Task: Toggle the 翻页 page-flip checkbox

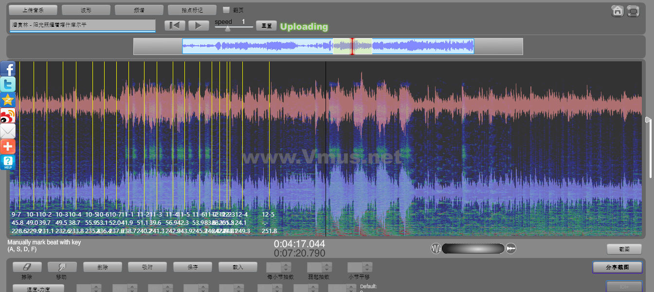Action: pos(226,10)
